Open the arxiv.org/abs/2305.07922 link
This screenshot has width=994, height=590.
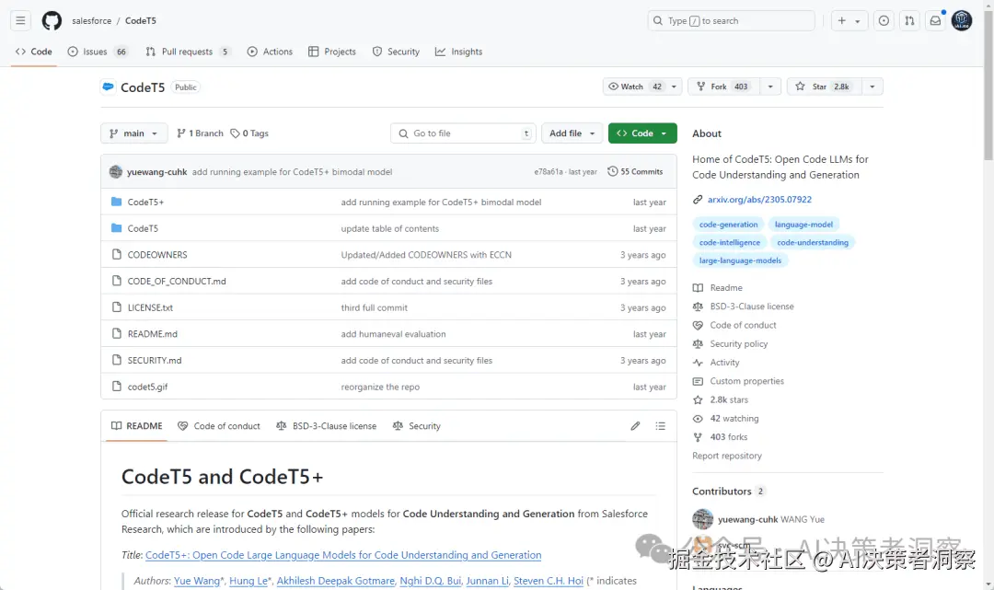759,199
